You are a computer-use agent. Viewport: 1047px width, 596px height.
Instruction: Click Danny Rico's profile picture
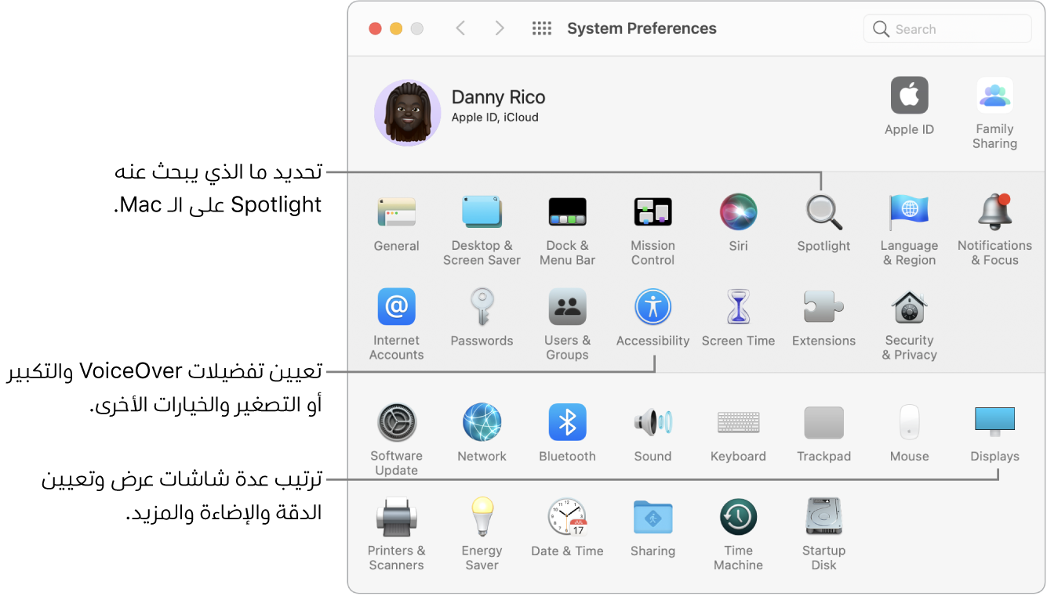point(408,112)
